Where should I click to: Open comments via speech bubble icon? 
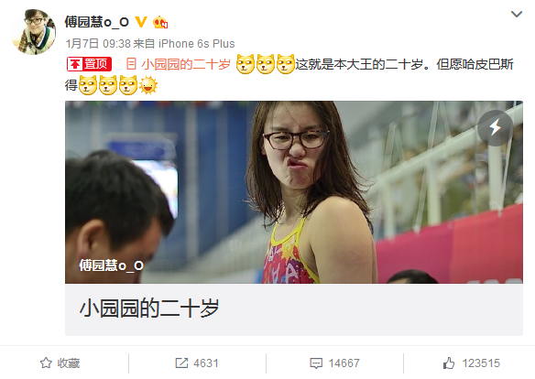(x=316, y=363)
